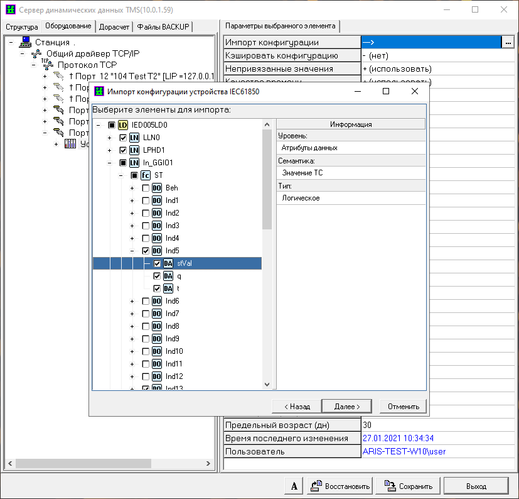Click the TCP protocol icon in tree
Image resolution: width=519 pixels, height=499 pixels.
(x=48, y=65)
